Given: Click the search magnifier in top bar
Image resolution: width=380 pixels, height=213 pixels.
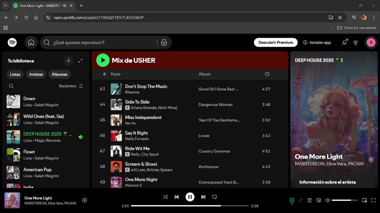Looking at the screenshot, I should tap(46, 43).
